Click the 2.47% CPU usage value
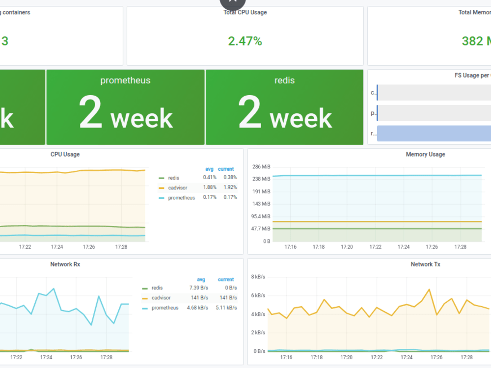The width and height of the screenshot is (491, 368). click(245, 41)
